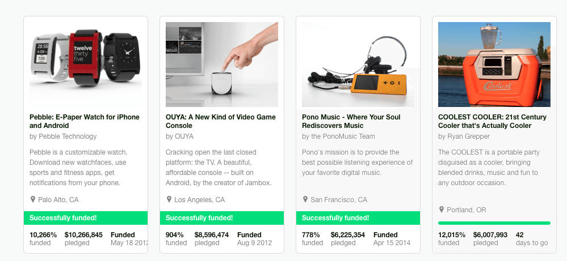Image resolution: width=567 pixels, height=261 pixels.
Task: Open the OUYA console project image
Action: click(x=222, y=64)
